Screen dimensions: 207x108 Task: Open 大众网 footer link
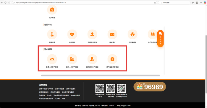(x=57, y=99)
